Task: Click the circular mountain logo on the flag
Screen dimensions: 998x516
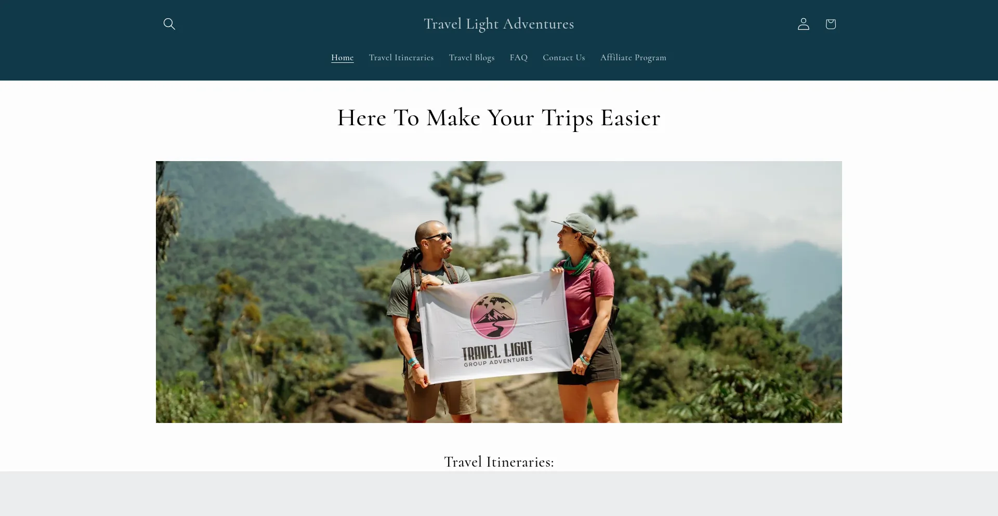Action: tap(493, 316)
